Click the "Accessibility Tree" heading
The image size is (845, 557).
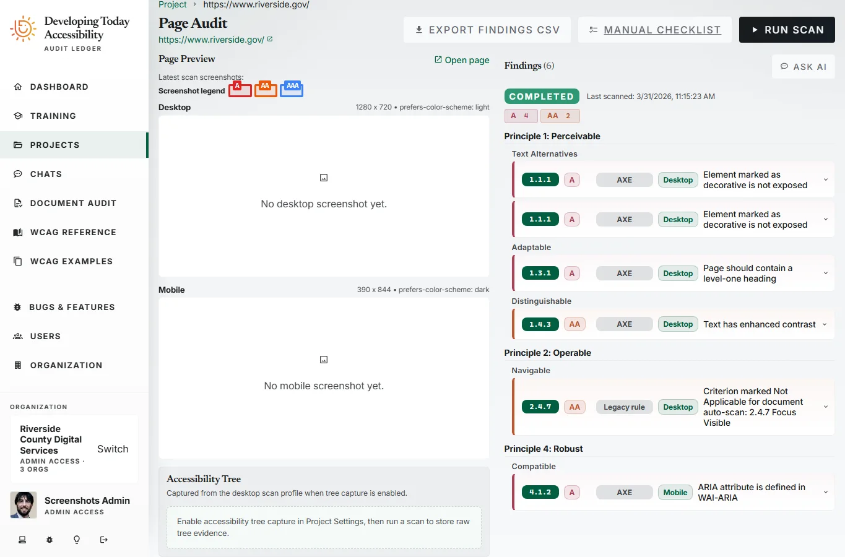coord(204,478)
